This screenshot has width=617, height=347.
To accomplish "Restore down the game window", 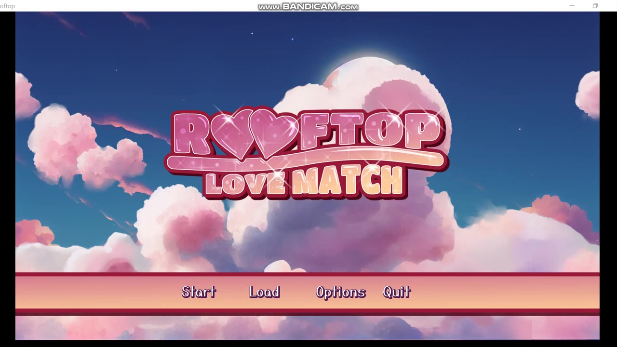I will [595, 6].
